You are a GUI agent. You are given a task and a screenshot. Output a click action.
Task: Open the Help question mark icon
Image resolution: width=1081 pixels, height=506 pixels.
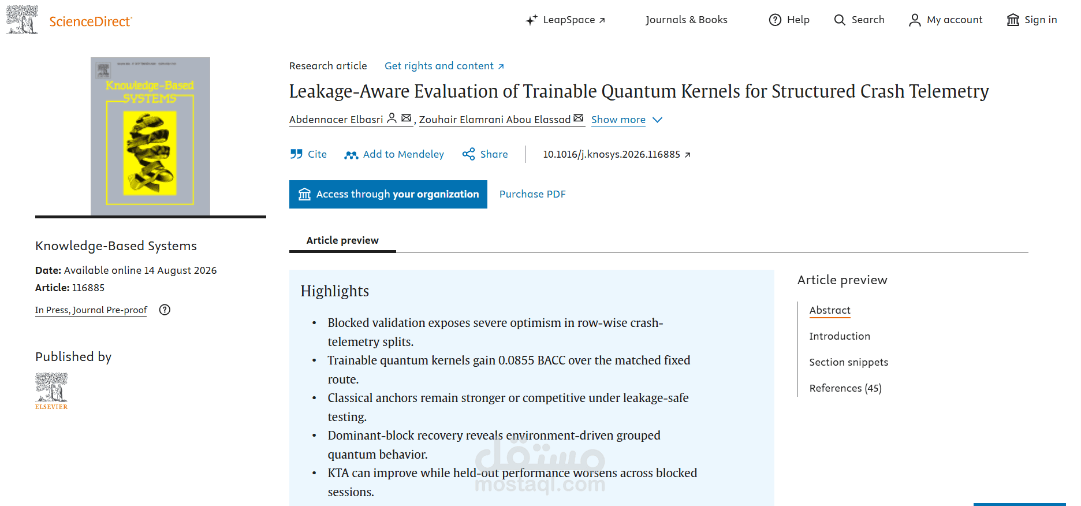[775, 20]
